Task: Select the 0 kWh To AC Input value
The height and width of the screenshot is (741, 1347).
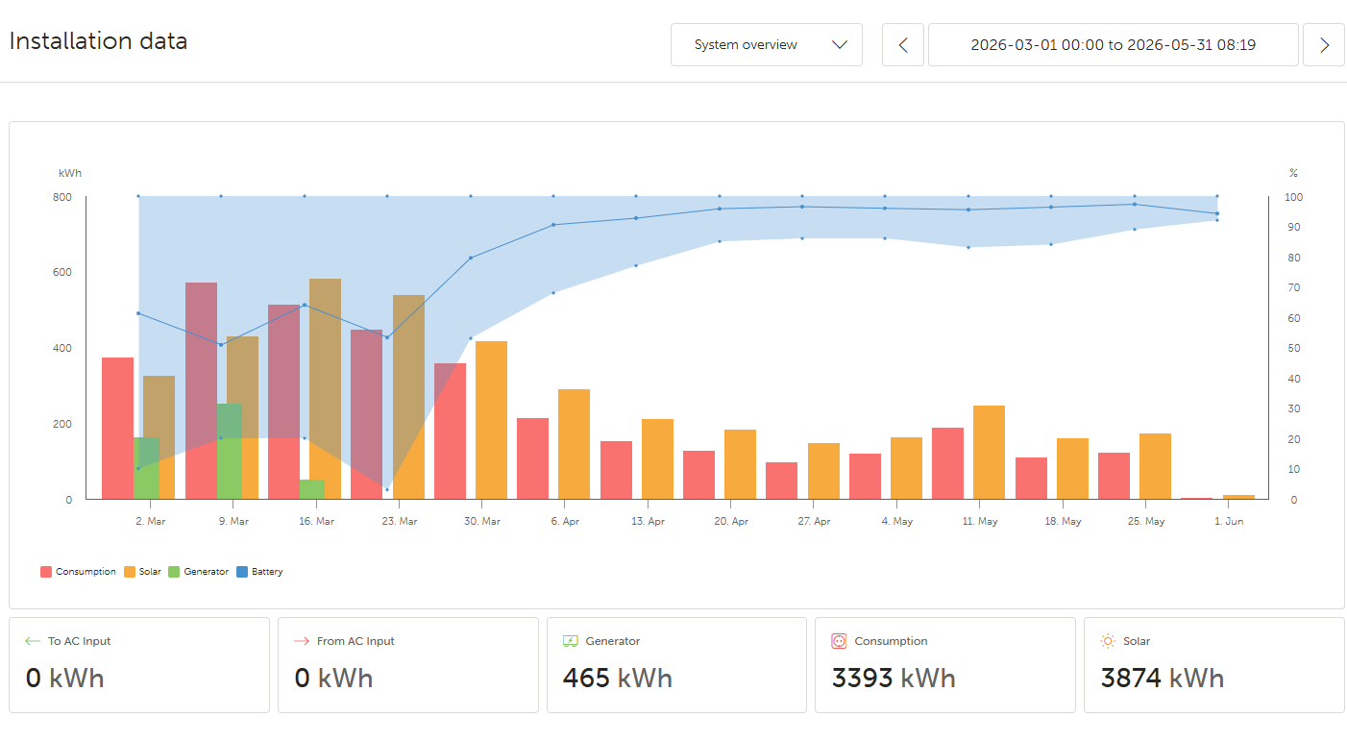Action: coord(64,679)
